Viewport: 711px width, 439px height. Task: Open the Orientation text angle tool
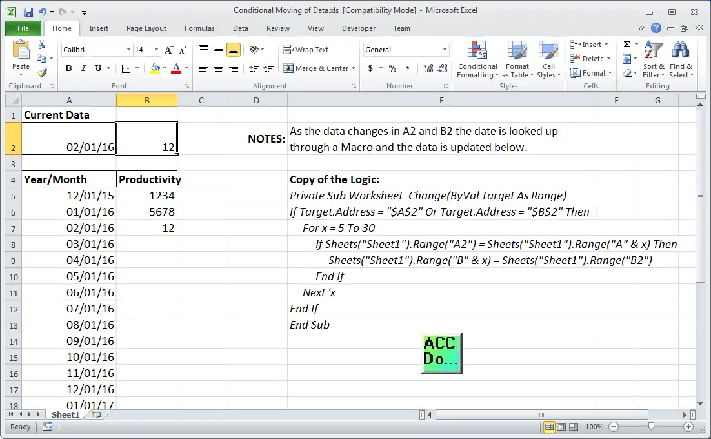coord(254,50)
